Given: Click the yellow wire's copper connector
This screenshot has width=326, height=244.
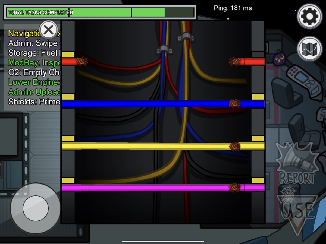Looking at the screenshot, I should [x=235, y=147].
